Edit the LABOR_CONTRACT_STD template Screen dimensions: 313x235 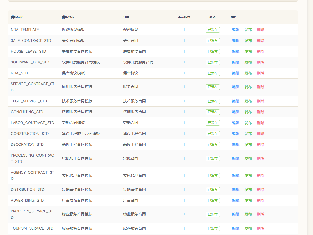click(x=236, y=123)
